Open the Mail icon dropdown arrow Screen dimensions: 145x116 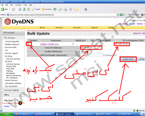62,9
